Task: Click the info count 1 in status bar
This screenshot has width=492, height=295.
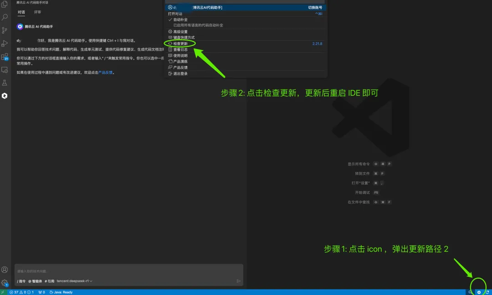Action: [x=31, y=292]
